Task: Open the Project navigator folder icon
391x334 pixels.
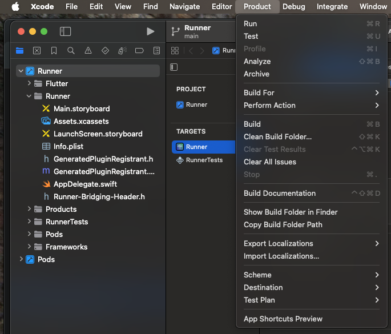Action: tap(20, 51)
